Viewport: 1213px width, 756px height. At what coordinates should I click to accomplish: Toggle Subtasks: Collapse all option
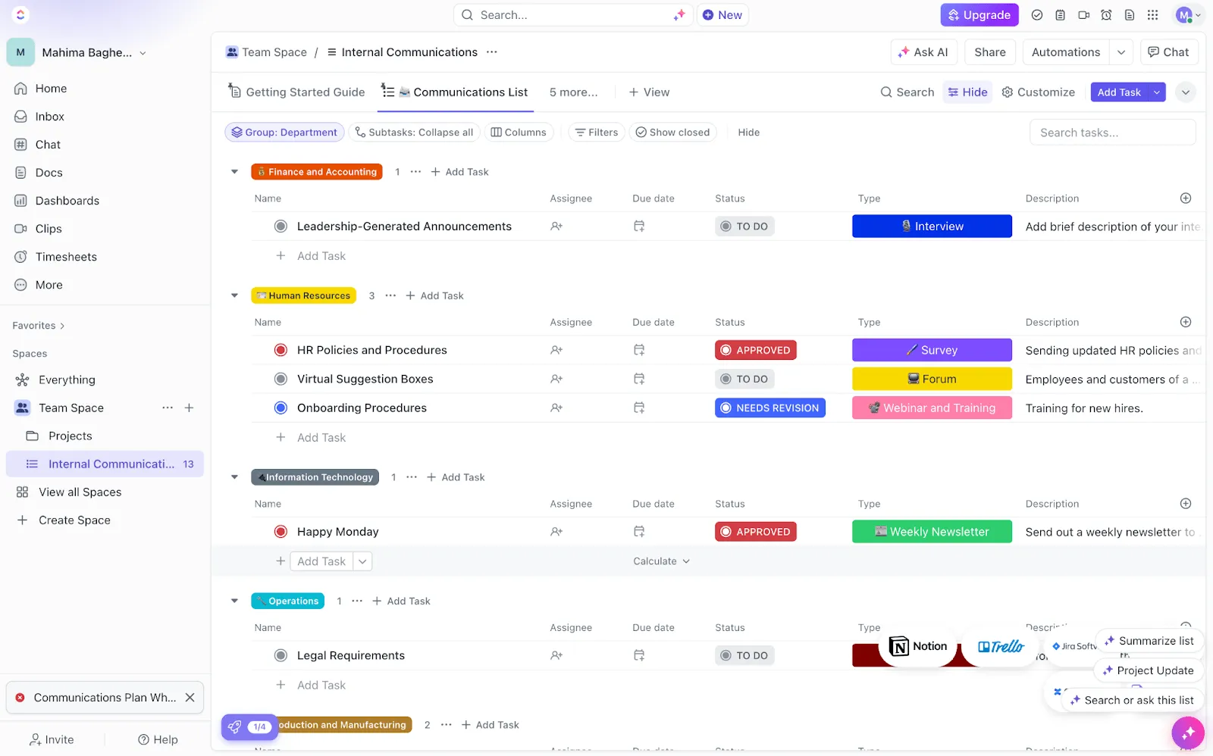(414, 133)
